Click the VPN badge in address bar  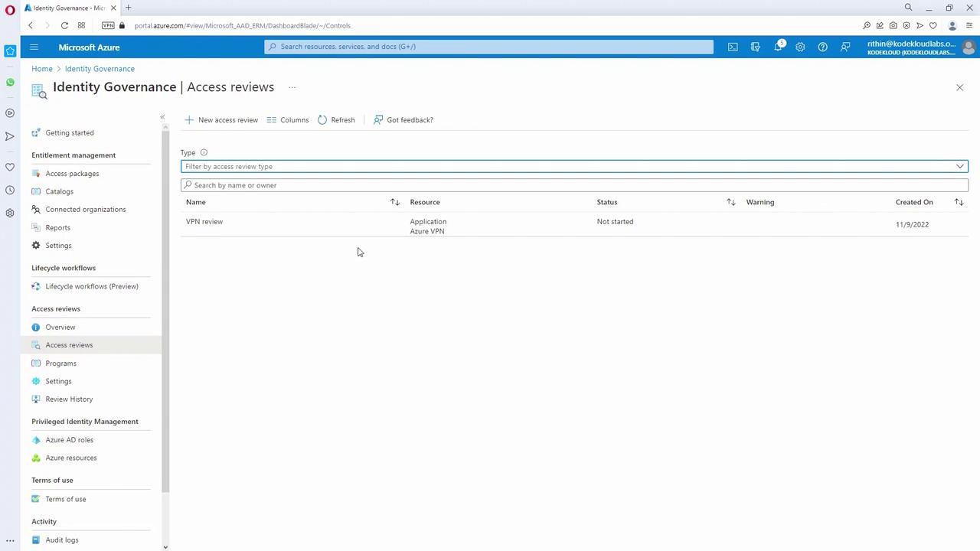pos(108,25)
